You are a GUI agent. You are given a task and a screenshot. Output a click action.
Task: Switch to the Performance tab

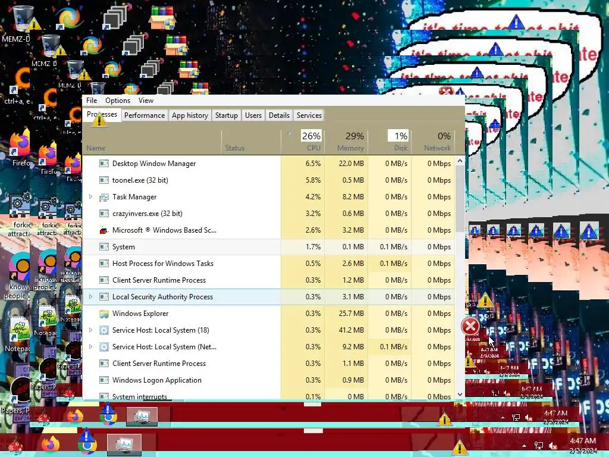click(x=145, y=115)
